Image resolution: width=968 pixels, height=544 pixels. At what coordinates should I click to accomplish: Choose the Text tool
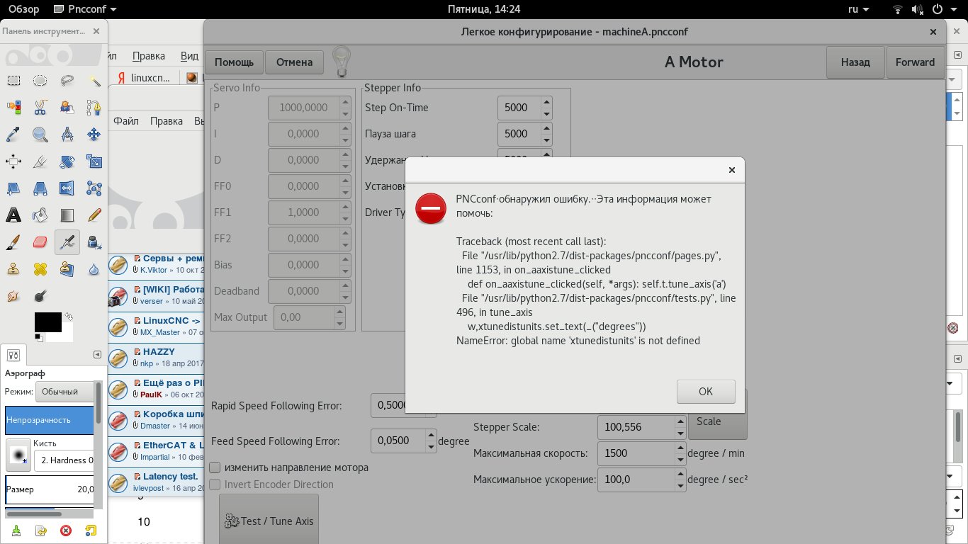tap(13, 215)
